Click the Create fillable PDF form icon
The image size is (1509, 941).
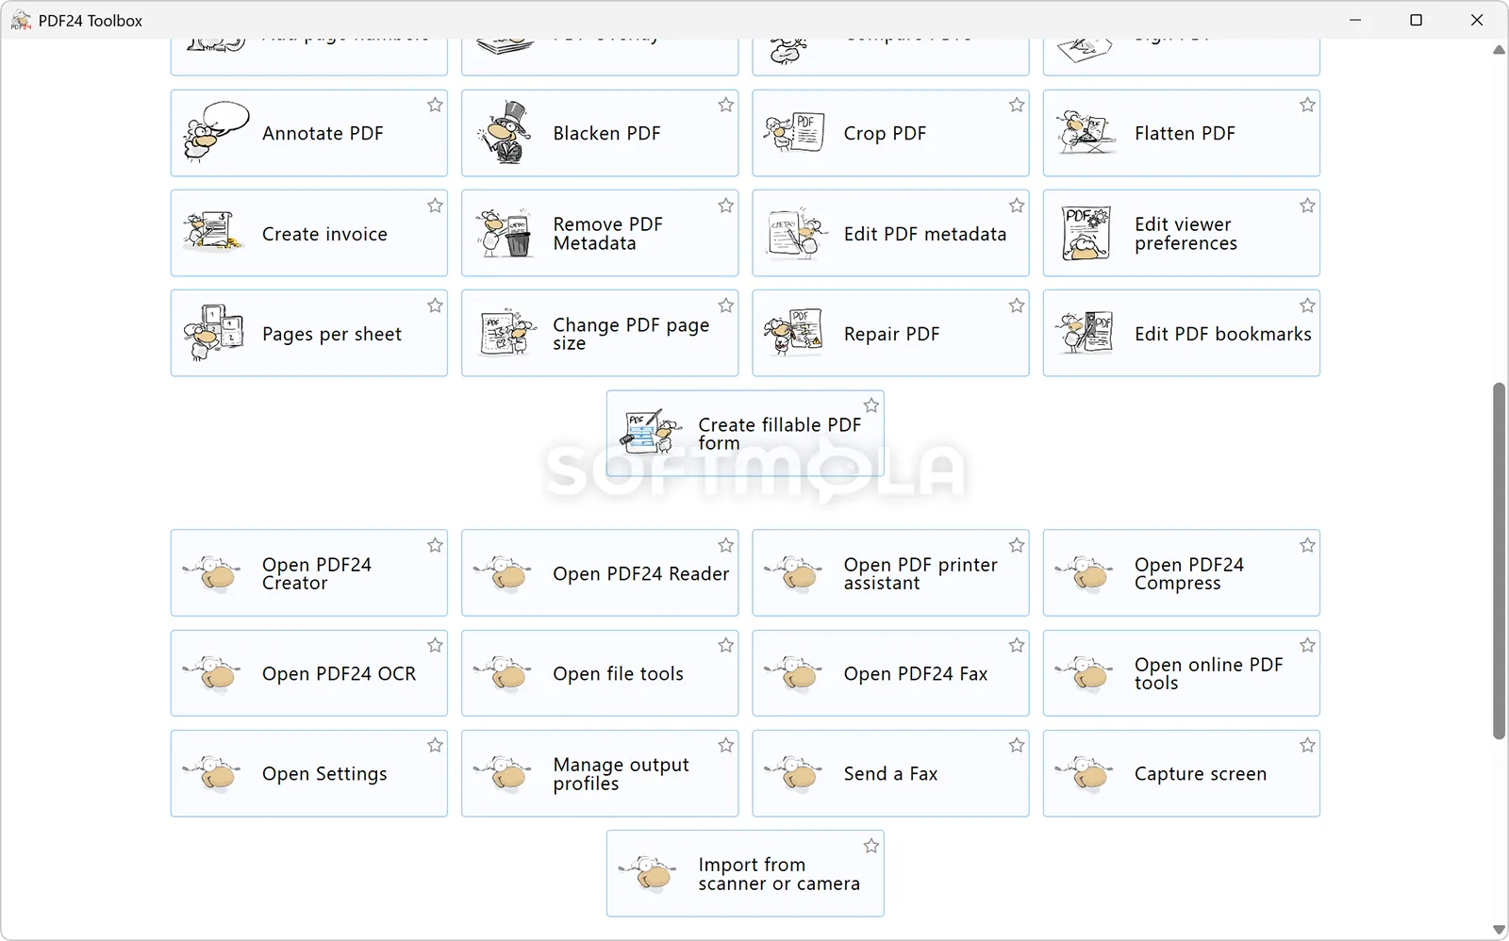click(651, 433)
